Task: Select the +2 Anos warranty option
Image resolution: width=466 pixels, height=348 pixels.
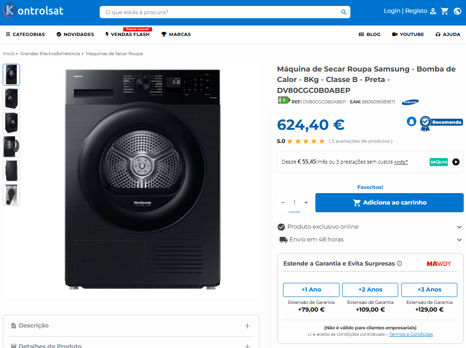Action: (x=370, y=290)
